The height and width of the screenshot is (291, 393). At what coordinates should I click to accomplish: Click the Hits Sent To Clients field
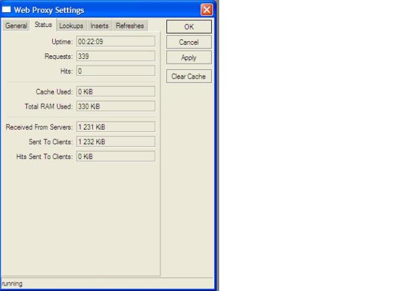click(x=116, y=157)
